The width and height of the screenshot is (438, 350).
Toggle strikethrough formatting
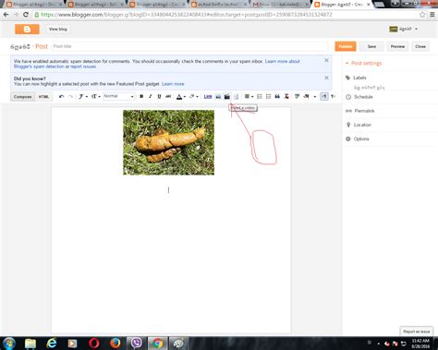coord(168,96)
